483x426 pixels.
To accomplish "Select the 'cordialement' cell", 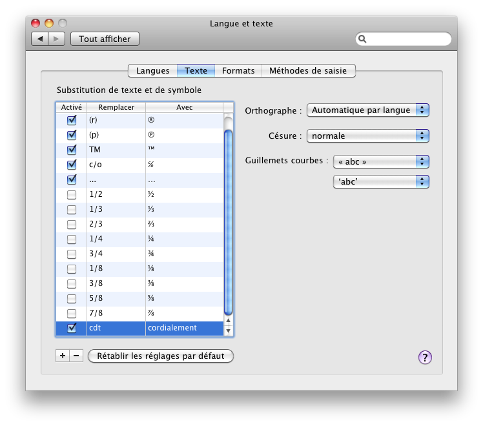I will pyautogui.click(x=184, y=328).
